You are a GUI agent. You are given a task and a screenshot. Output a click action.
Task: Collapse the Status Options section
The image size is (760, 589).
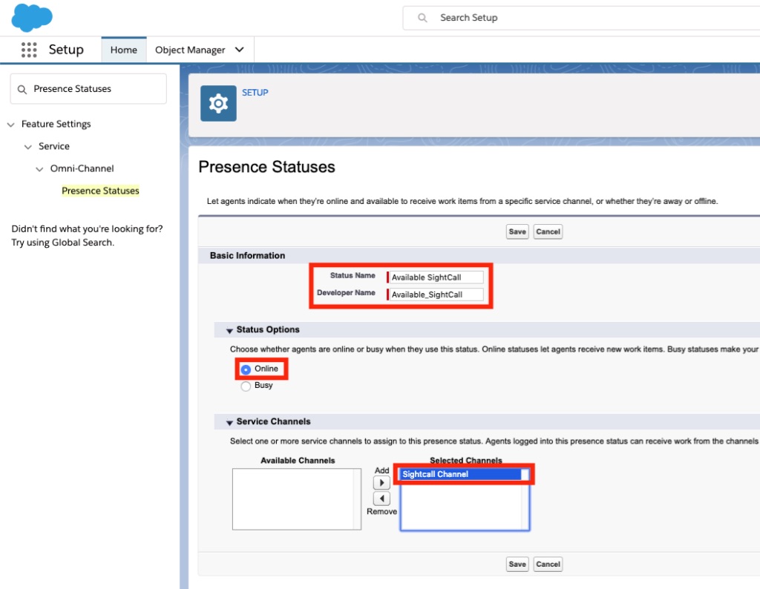click(230, 330)
